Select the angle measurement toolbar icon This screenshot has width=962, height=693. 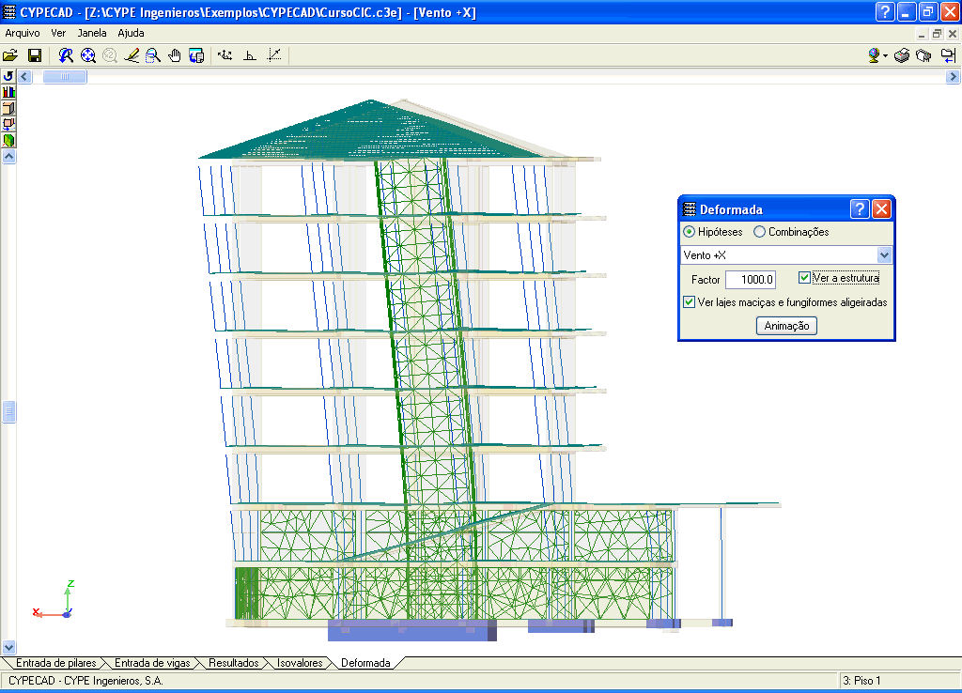point(250,55)
